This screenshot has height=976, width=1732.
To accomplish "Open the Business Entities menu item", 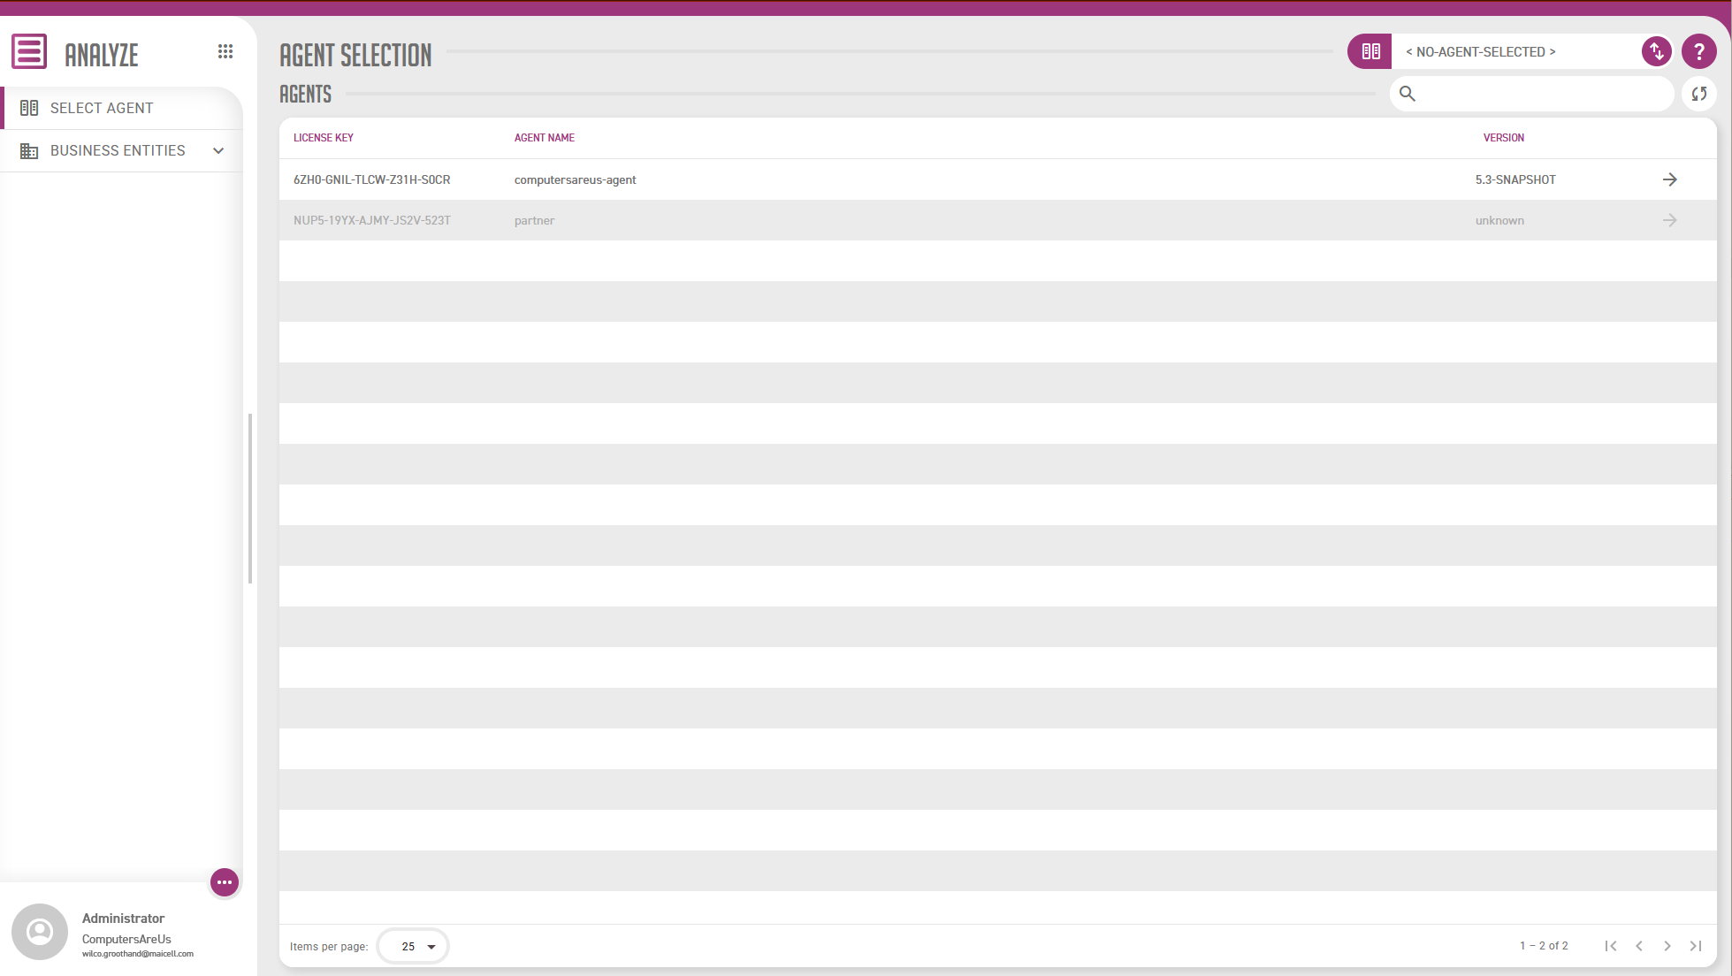I will click(x=121, y=150).
